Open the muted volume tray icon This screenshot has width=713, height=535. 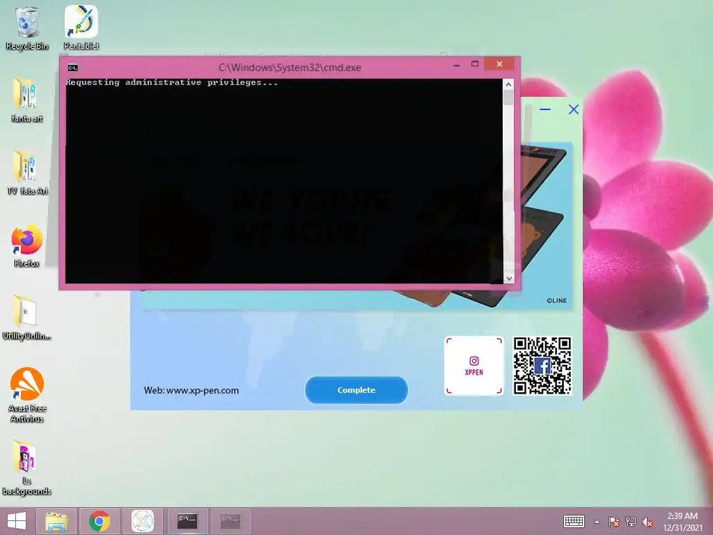648,522
